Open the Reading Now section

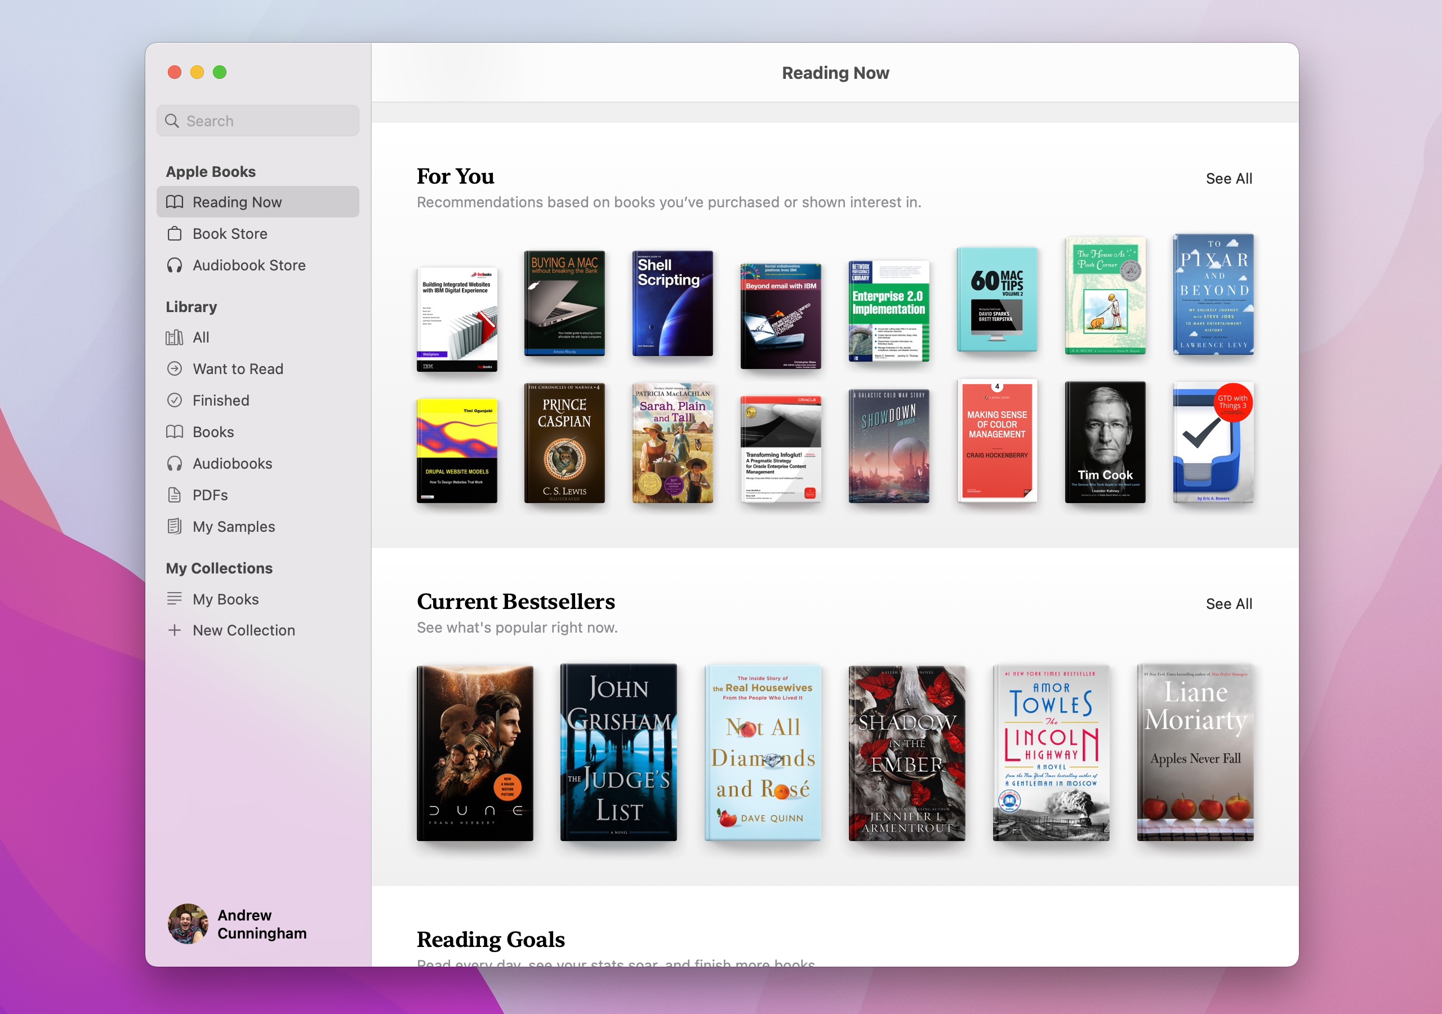(257, 202)
